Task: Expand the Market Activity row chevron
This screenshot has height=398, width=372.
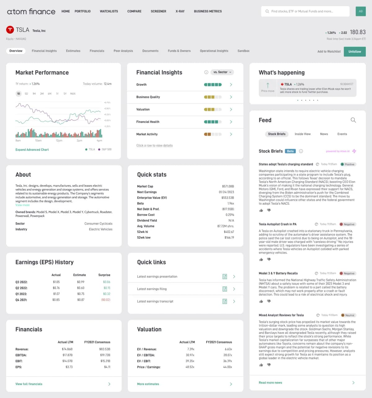Action: 231,134
